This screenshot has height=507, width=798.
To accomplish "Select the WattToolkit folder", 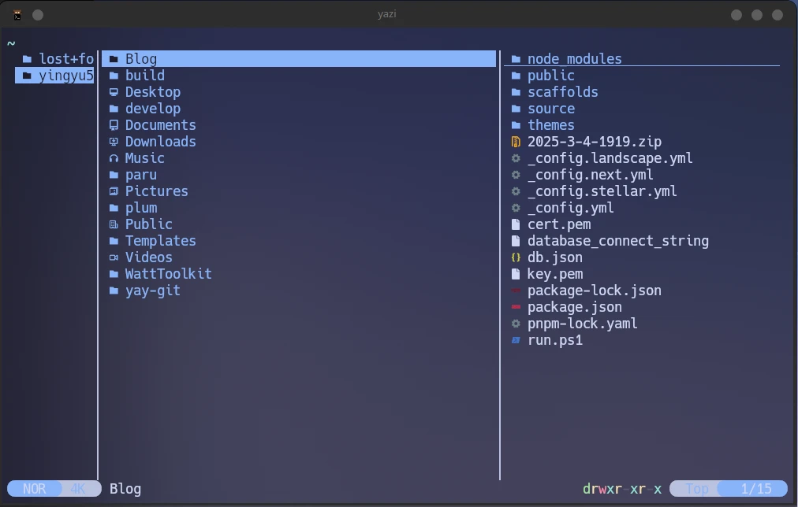I will (x=168, y=274).
